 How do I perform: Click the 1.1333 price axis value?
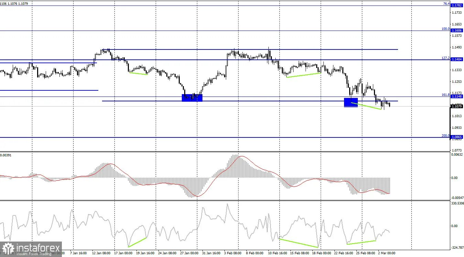click(x=457, y=70)
